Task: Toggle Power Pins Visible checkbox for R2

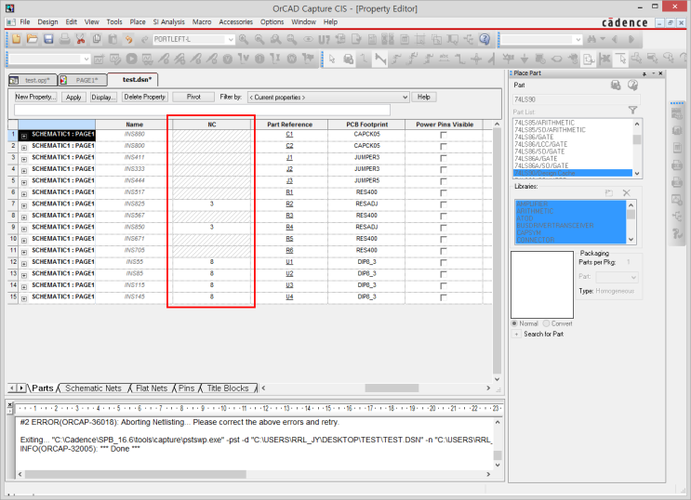Action: (444, 204)
